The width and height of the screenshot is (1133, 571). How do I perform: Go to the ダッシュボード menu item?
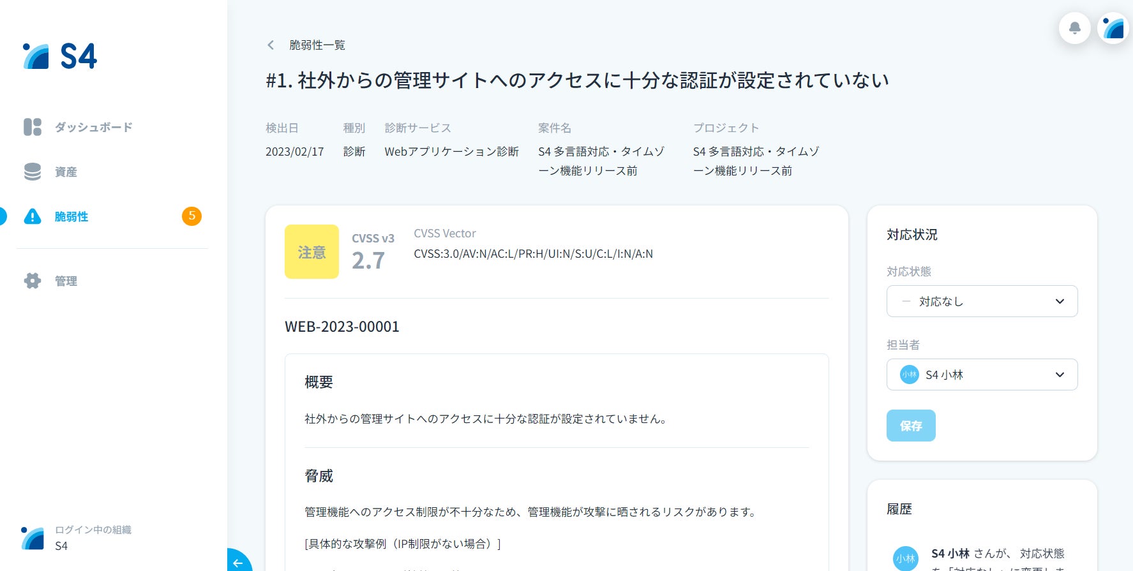pyautogui.click(x=94, y=127)
